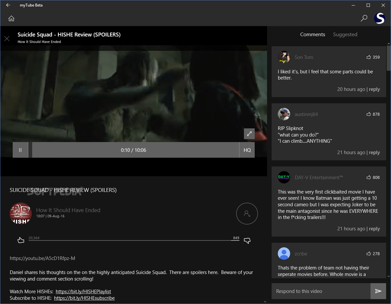The height and width of the screenshot is (304, 391).
Task: Open the HISHEPlaylist link
Action: click(x=84, y=291)
